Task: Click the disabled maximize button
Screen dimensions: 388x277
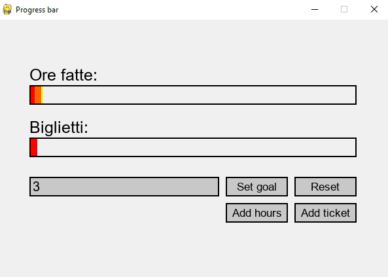Action: 344,9
